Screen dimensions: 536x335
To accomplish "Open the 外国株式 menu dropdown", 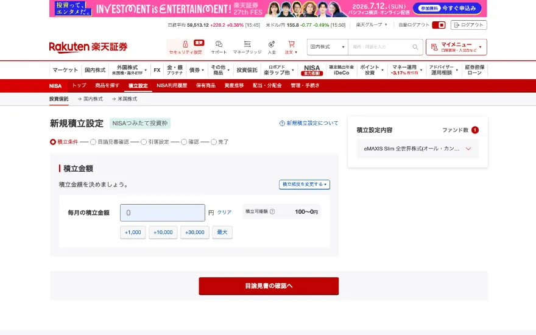I will pyautogui.click(x=129, y=70).
